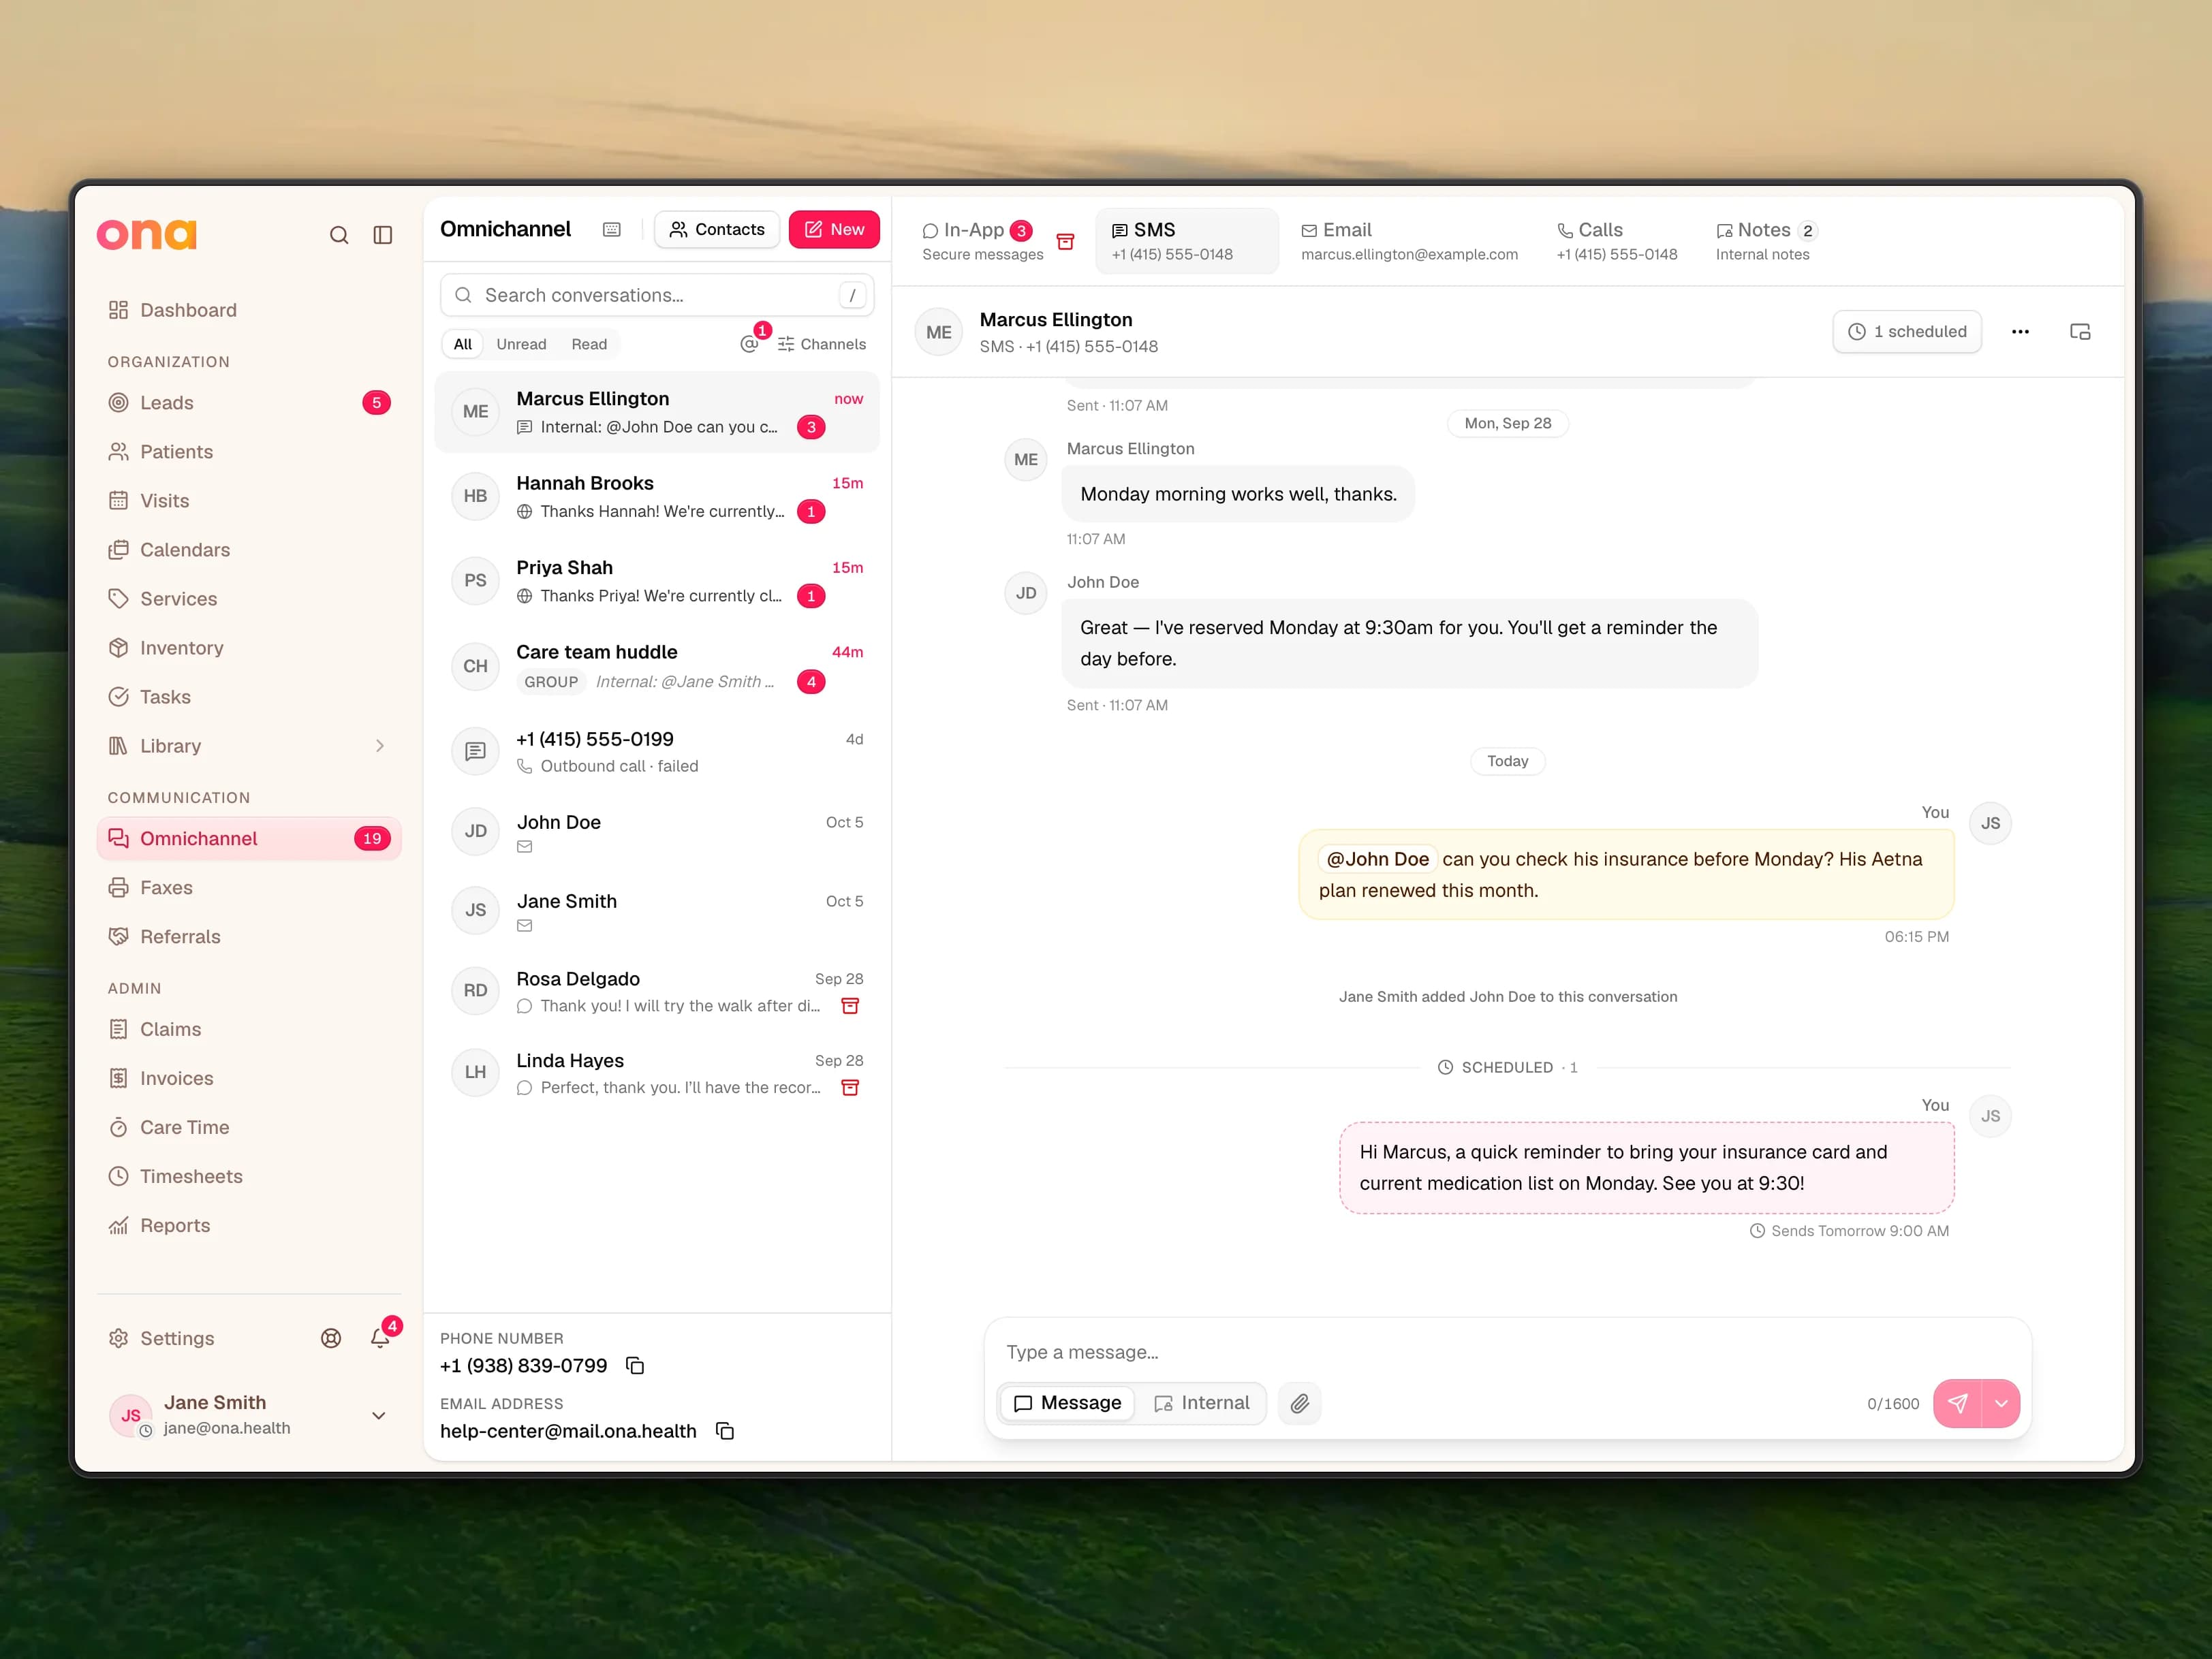Viewport: 2212px width, 1659px height.
Task: Copy the help-center email address
Action: tap(725, 1431)
